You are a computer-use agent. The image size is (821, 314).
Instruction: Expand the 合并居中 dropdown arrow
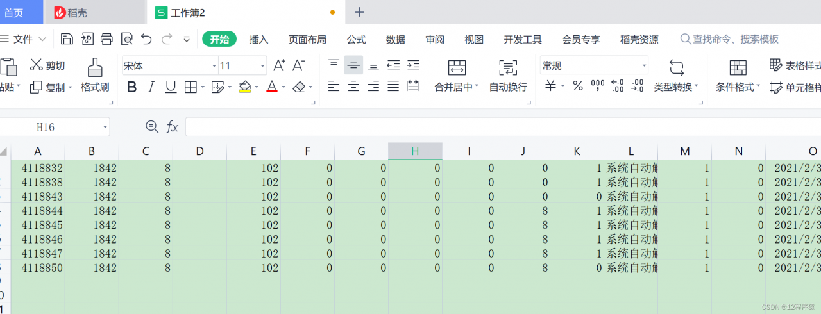(x=477, y=87)
